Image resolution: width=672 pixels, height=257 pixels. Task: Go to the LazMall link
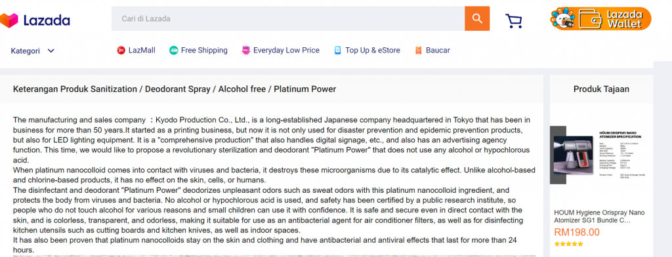tap(142, 50)
